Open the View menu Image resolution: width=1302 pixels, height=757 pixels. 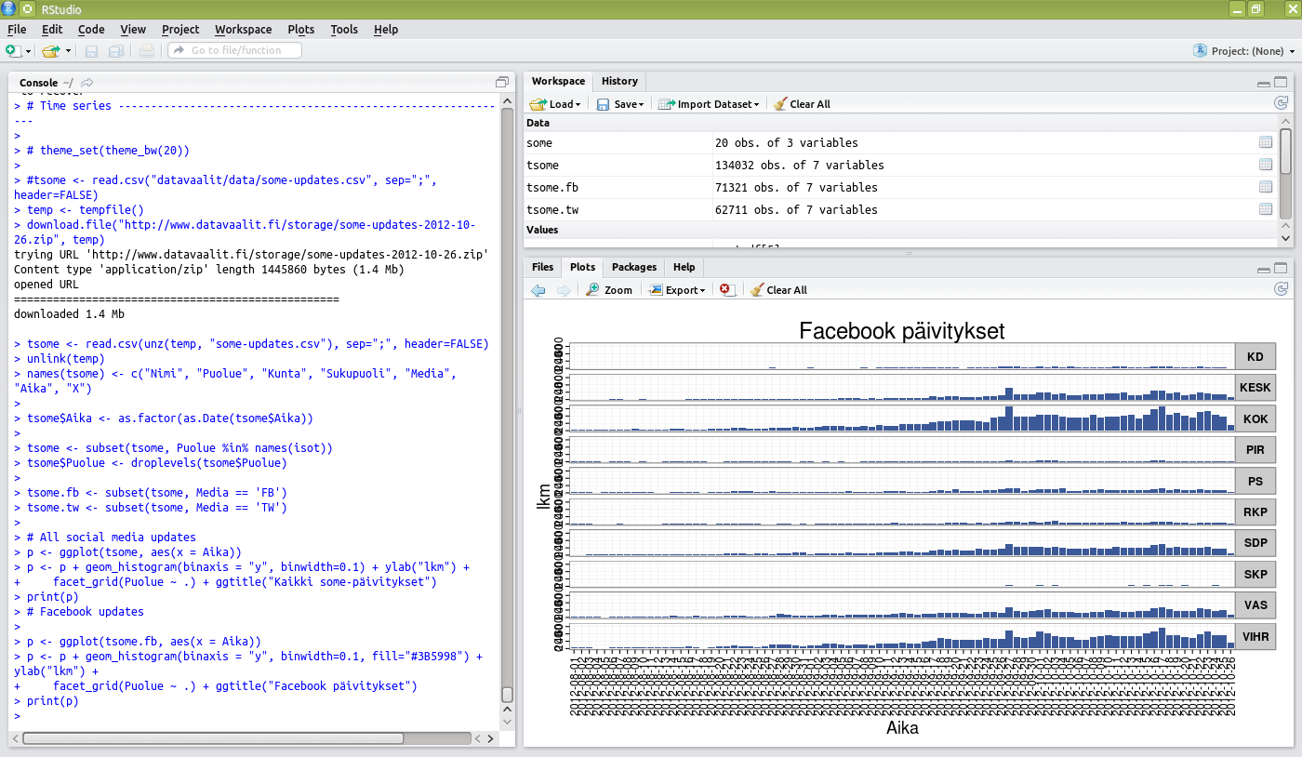point(133,29)
